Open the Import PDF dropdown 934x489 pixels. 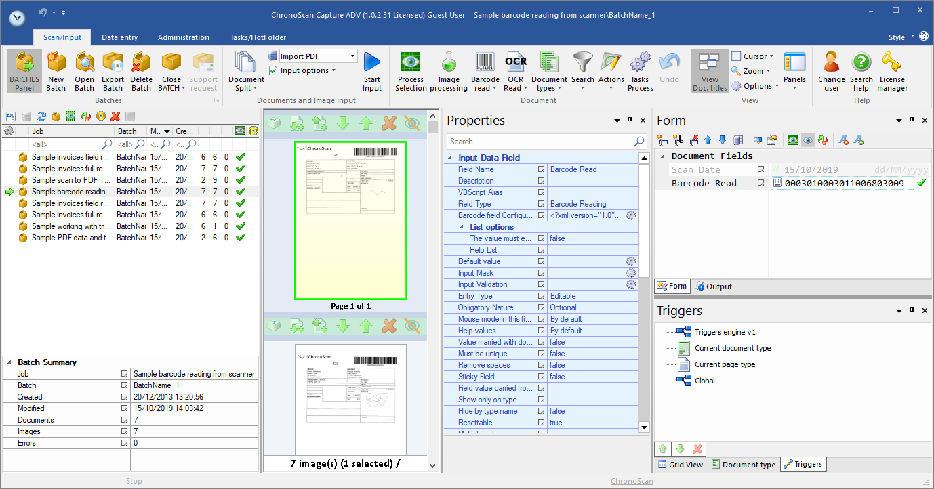[x=352, y=56]
